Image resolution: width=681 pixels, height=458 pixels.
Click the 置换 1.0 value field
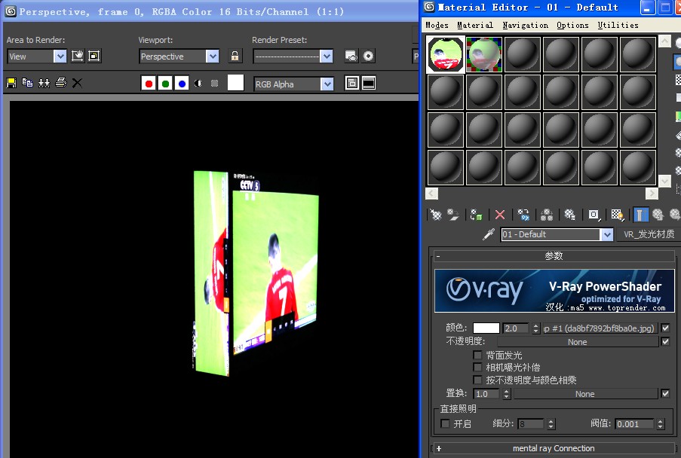487,394
